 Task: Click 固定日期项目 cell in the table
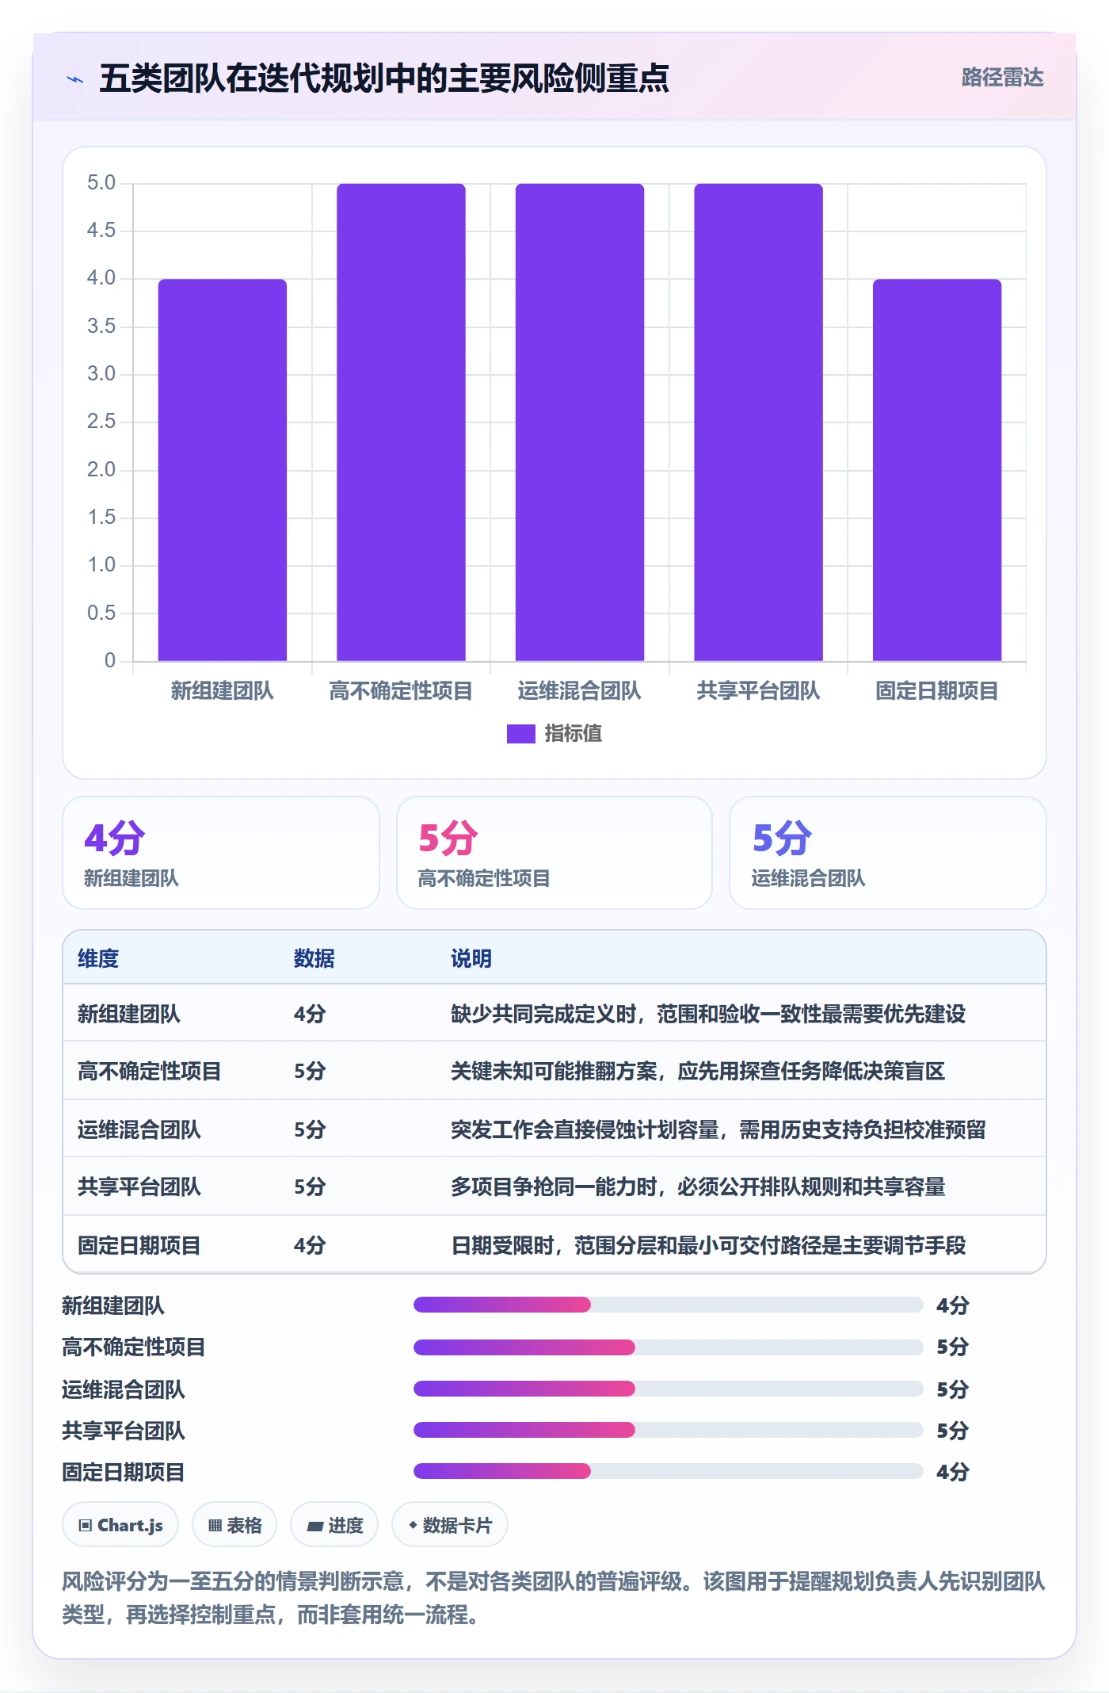tap(139, 1245)
